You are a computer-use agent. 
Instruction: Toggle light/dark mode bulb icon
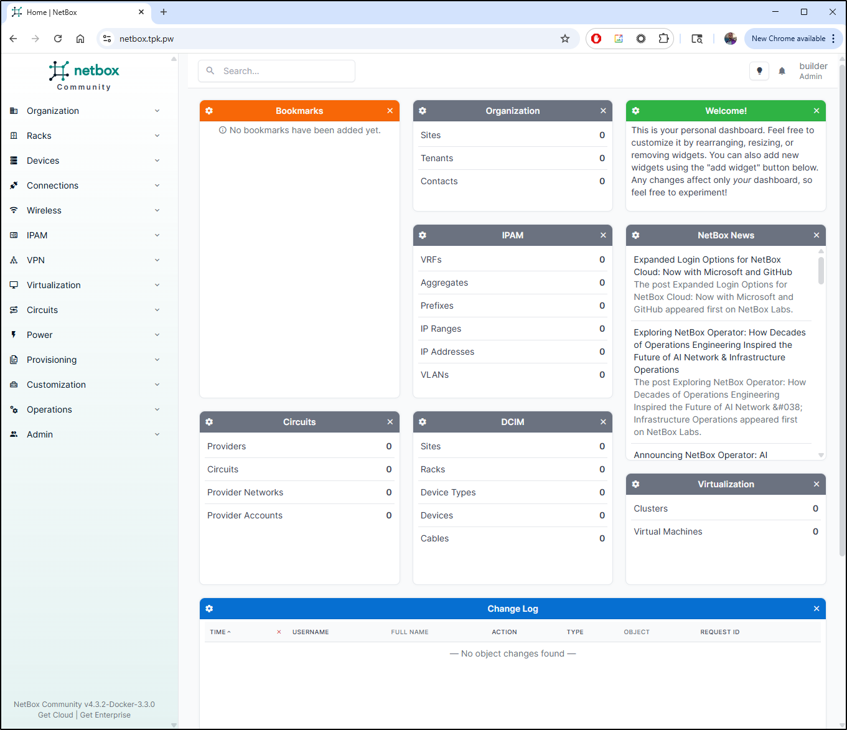(x=759, y=71)
